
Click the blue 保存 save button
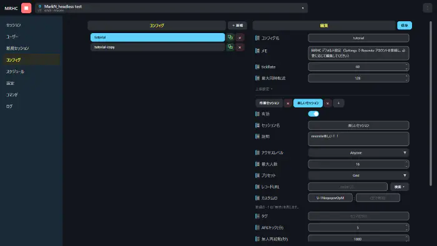tap(405, 26)
